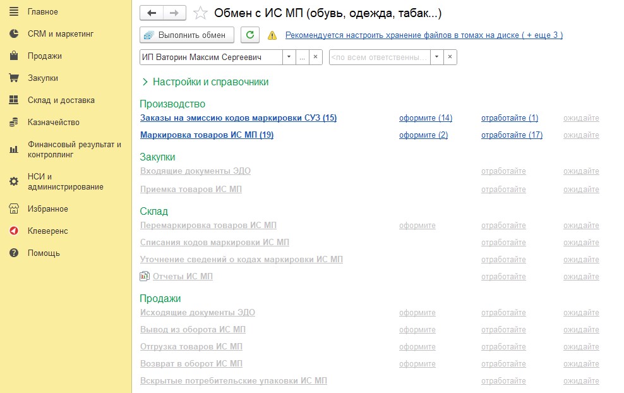Click the reports icon beside Отчеты ИС МП

click(x=145, y=277)
